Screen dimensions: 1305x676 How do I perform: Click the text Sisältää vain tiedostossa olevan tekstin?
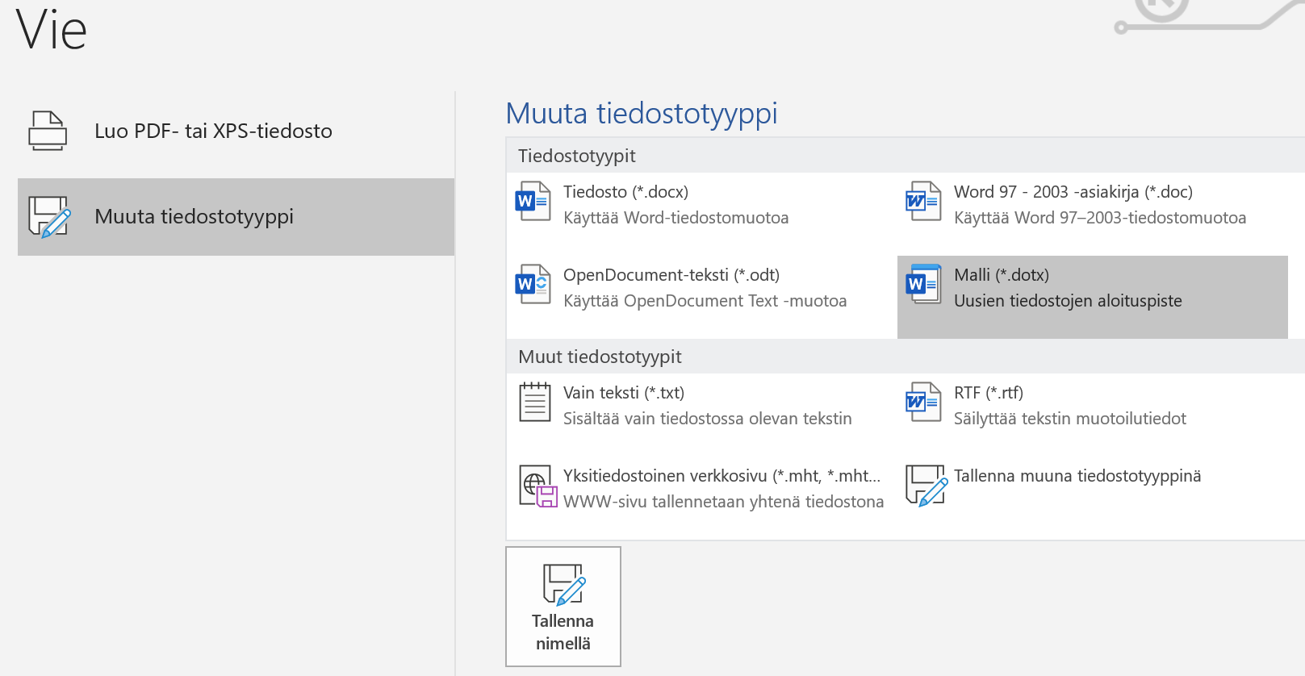coord(708,419)
